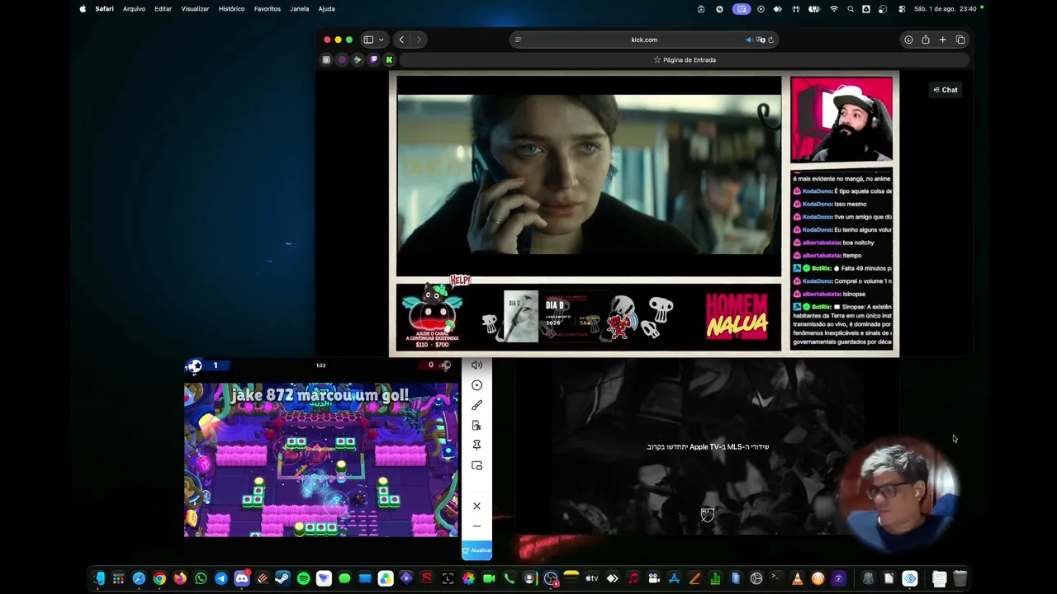1057x594 pixels.
Task: Open WhatsApp from the Dock
Action: coord(201,578)
